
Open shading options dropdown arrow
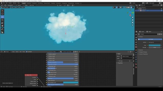click(x=133, y=7)
